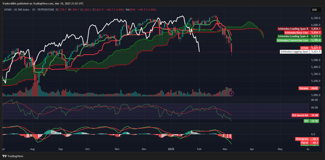325x160 pixels.
Task: Click the Mar label on time axis
Action: click(x=225, y=148)
